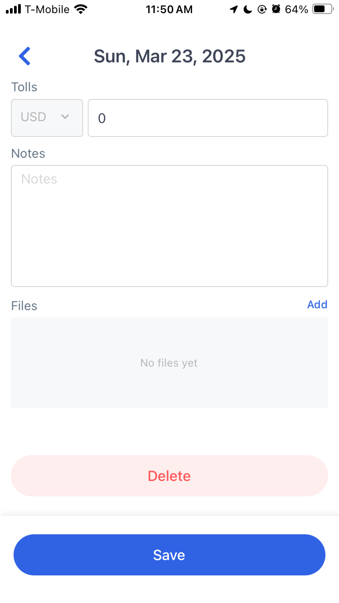Tap the cellular signal bars icon
Viewport: 339px width, 603px height.
14,9
